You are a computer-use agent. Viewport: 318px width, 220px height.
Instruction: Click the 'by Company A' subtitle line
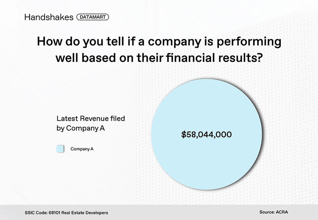click(x=81, y=128)
